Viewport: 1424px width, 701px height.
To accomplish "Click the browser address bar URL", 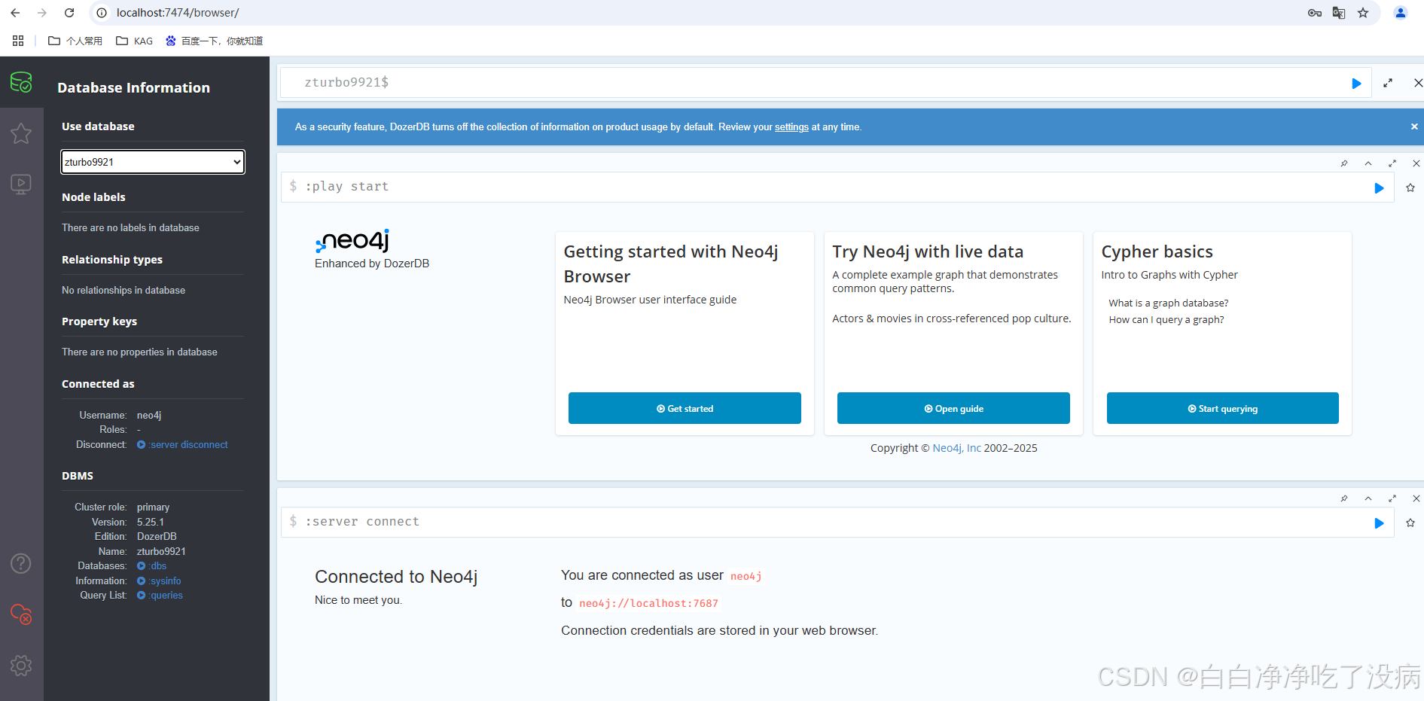I will 178,13.
